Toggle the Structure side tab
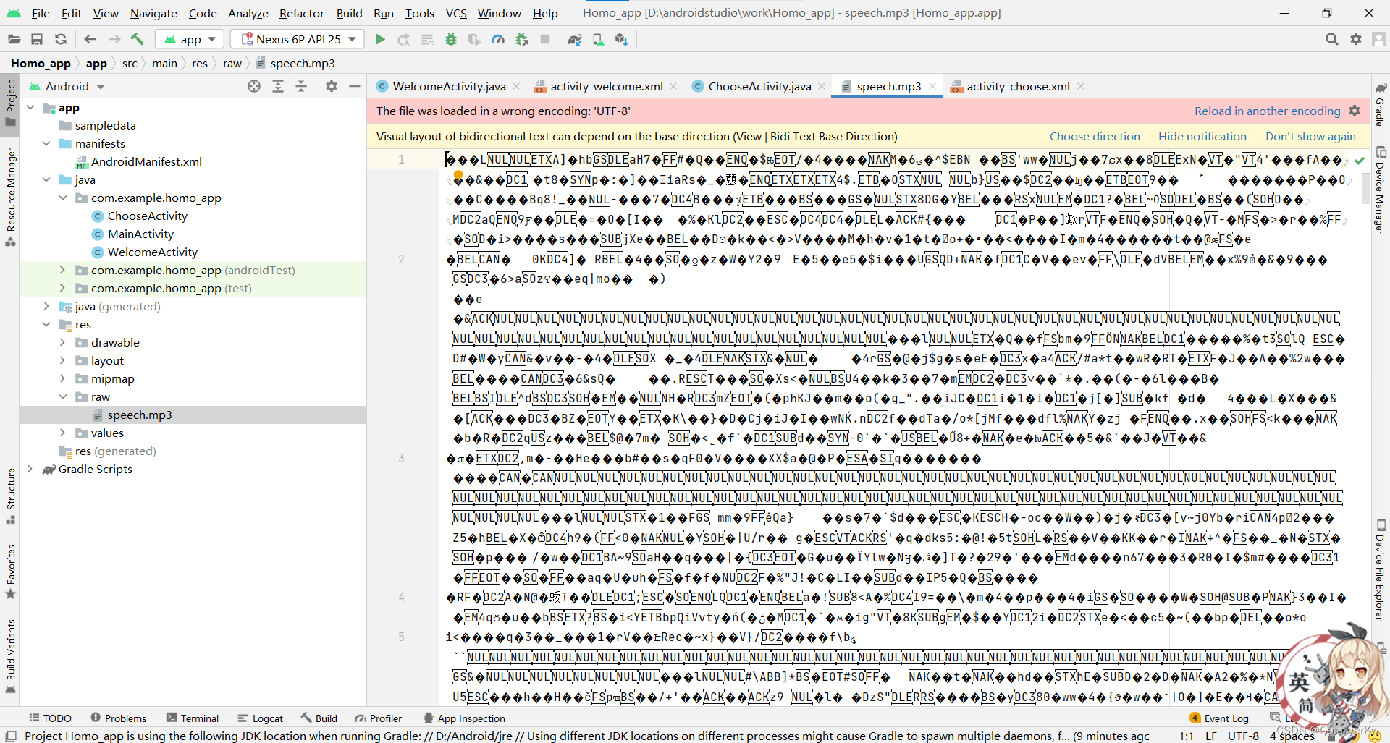This screenshot has height=743, width=1390. [x=10, y=496]
